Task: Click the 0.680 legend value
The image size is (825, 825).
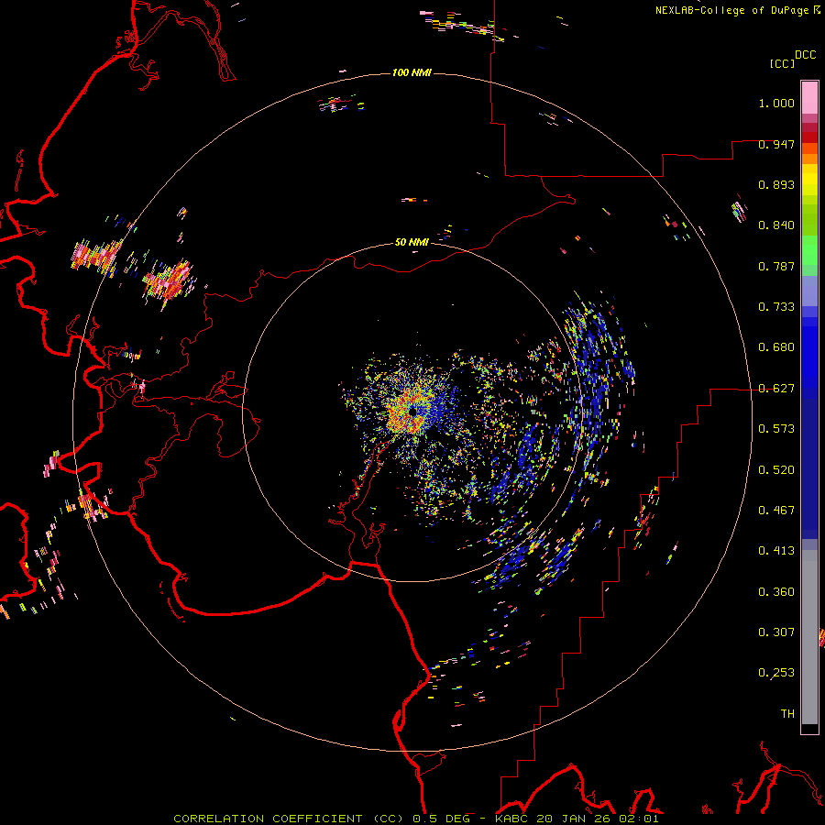Action: pyautogui.click(x=776, y=347)
